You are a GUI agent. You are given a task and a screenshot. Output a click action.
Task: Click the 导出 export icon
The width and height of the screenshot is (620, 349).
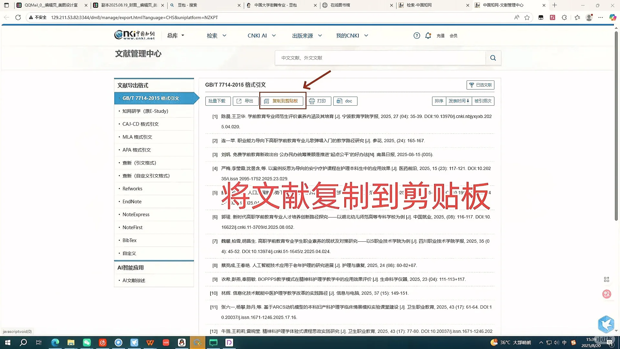pyautogui.click(x=239, y=101)
